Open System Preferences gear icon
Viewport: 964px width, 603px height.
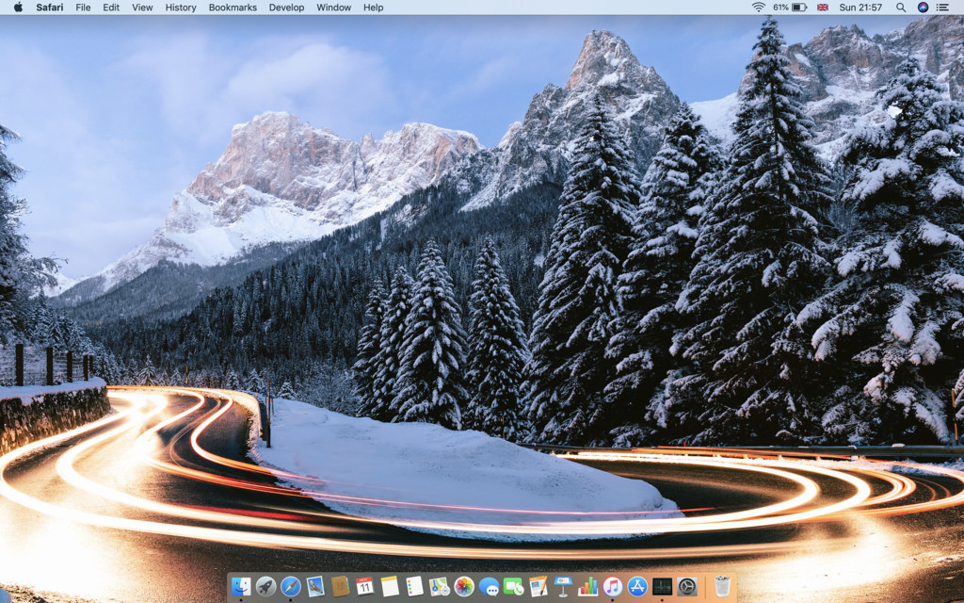[686, 586]
